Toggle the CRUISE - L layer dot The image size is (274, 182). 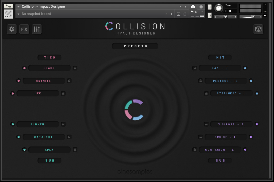click(x=251, y=137)
